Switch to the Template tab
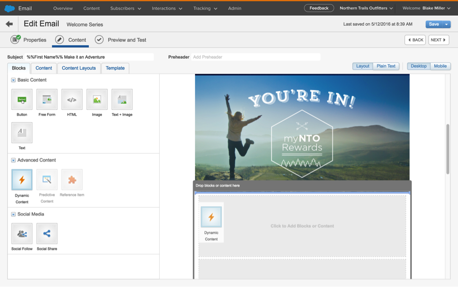 click(x=115, y=68)
